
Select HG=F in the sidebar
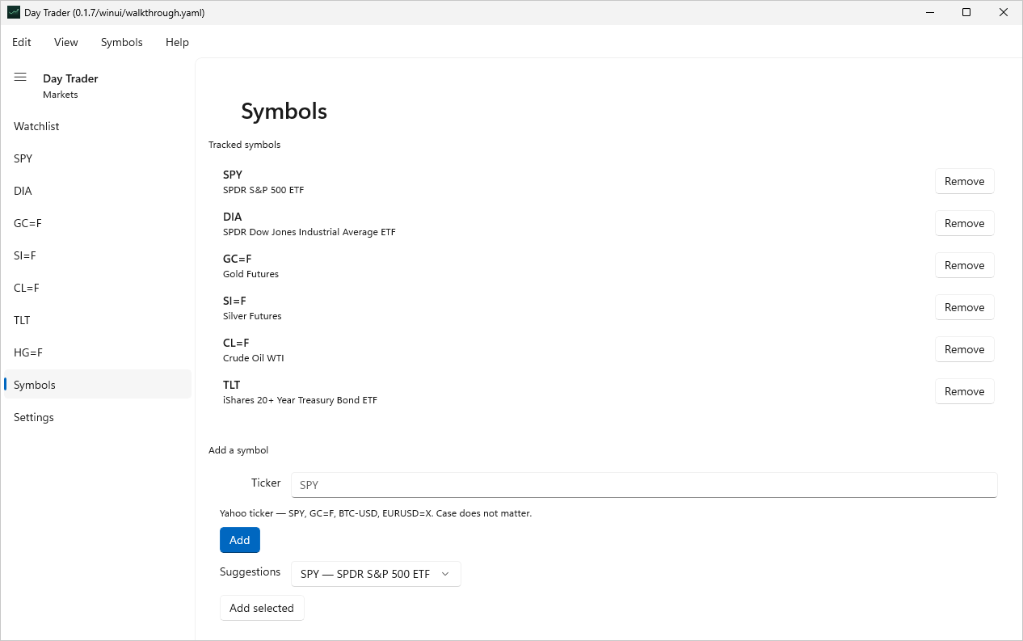(98, 352)
